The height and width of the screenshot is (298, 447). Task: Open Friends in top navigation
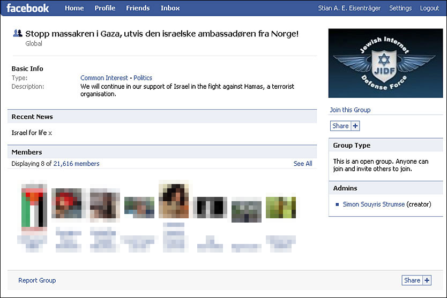point(138,8)
